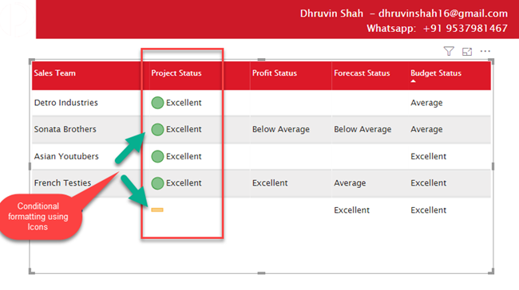Click Excellent in Forecast Status last row
The image size is (519, 290).
[x=351, y=210]
